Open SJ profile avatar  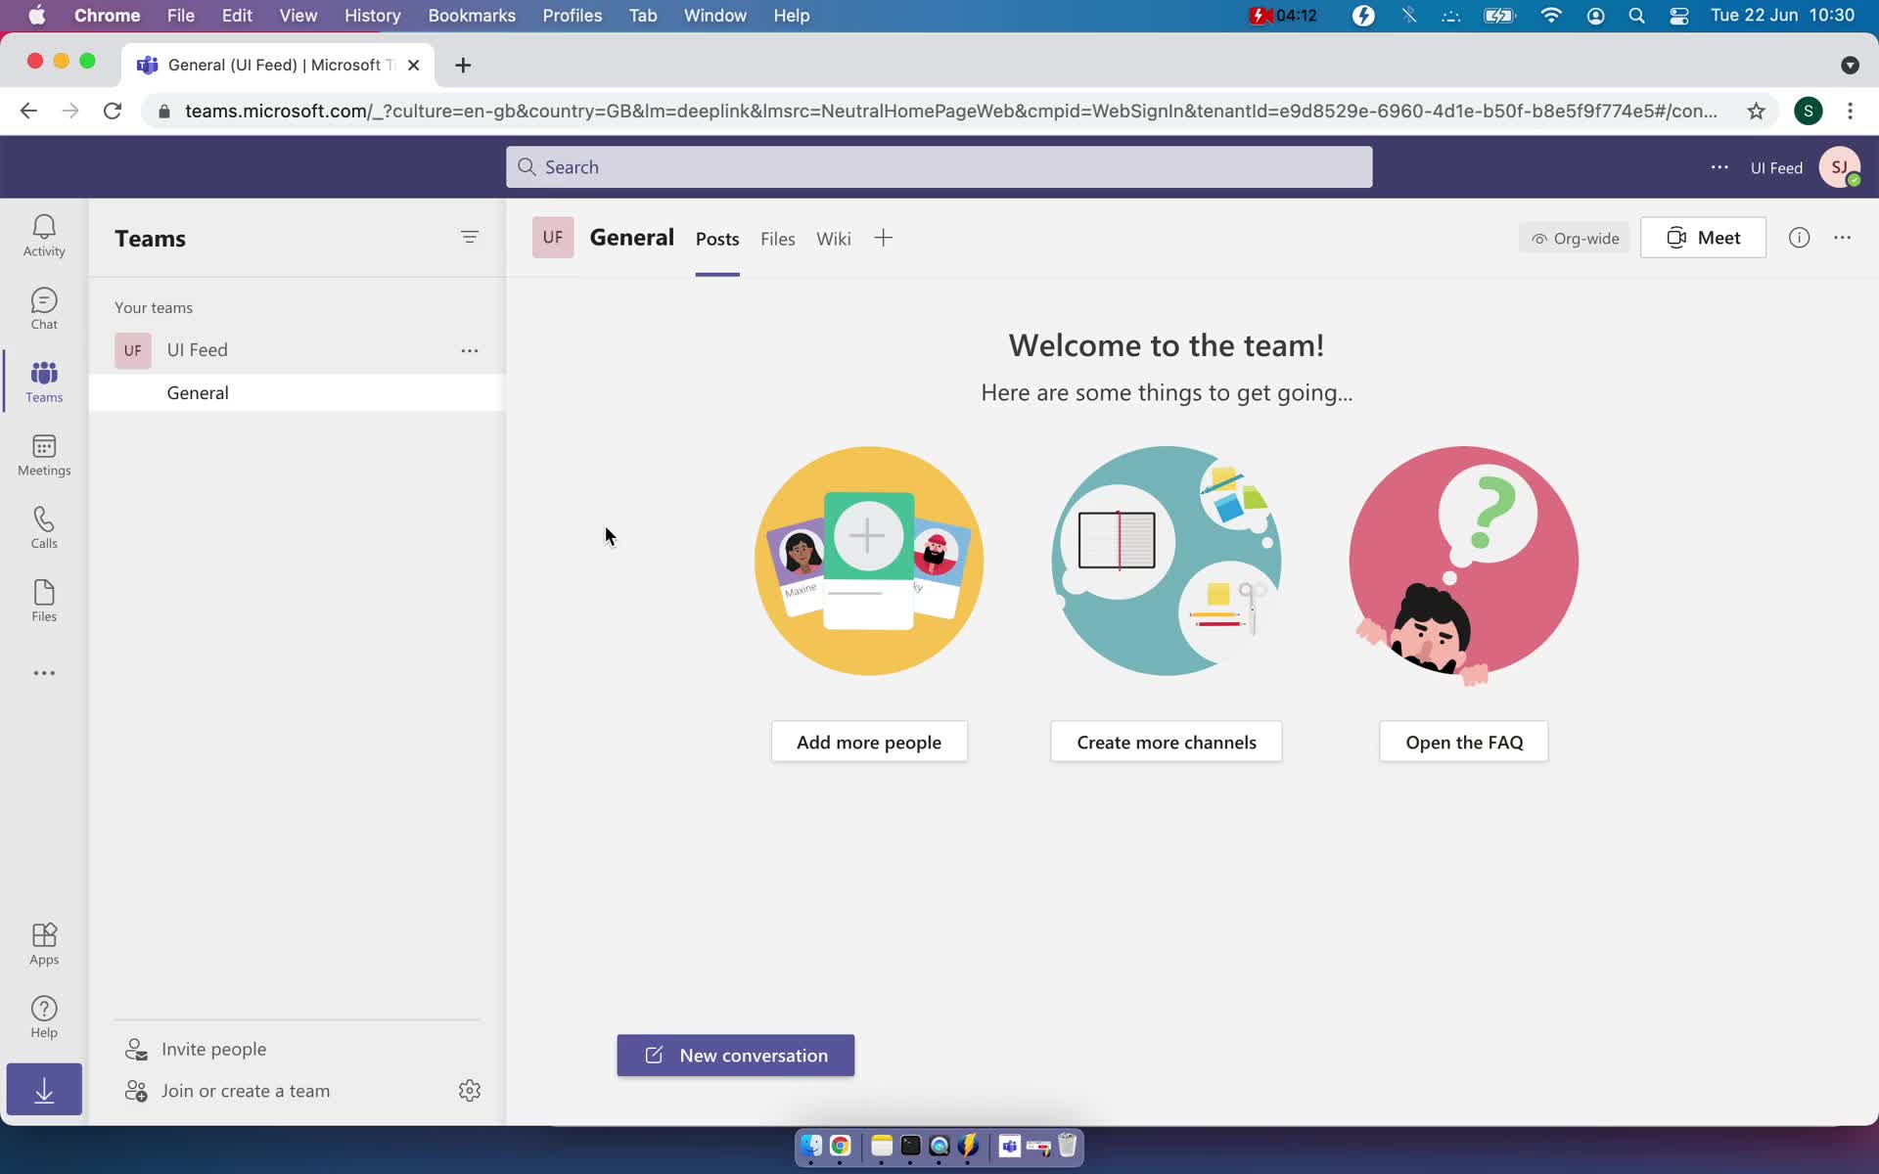(1840, 167)
